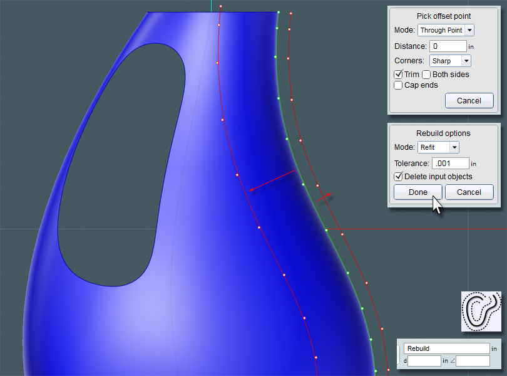Enable the Cap ends checkbox
507x376 pixels.
[398, 85]
